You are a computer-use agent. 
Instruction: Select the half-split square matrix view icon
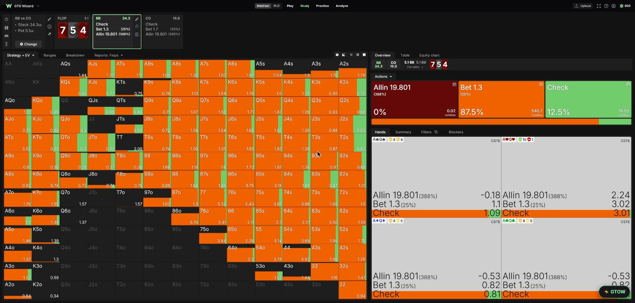point(343,55)
